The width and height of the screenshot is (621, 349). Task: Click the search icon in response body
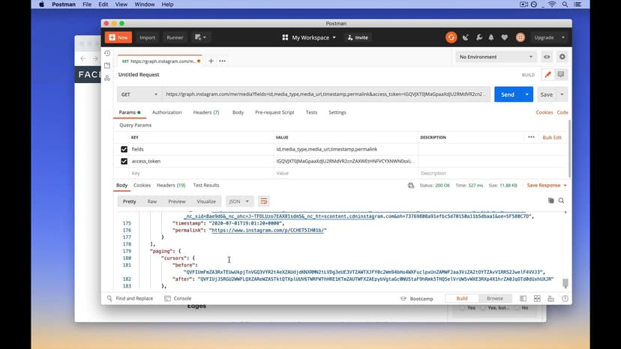click(x=561, y=201)
